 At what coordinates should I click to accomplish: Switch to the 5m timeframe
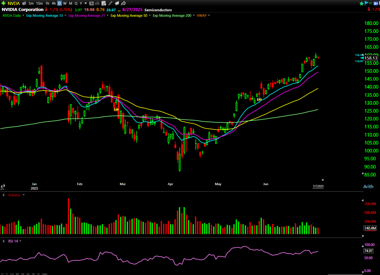pyautogui.click(x=31, y=4)
